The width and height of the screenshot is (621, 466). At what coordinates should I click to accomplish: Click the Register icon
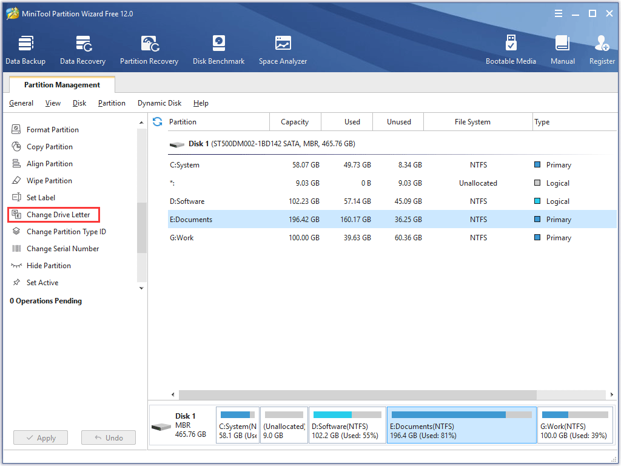tap(601, 49)
